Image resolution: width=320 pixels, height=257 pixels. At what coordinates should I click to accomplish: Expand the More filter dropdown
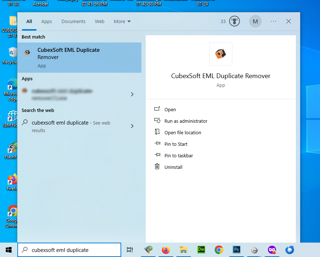pos(122,21)
